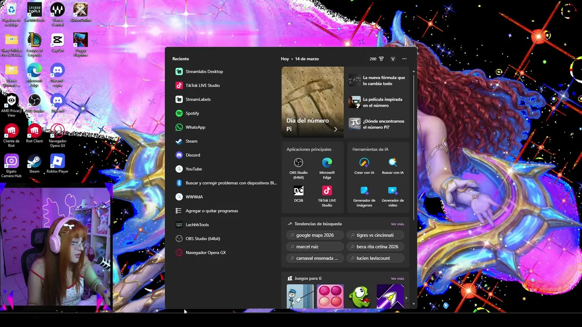Search trend lucien laviscount
The image size is (582, 327).
point(375,258)
